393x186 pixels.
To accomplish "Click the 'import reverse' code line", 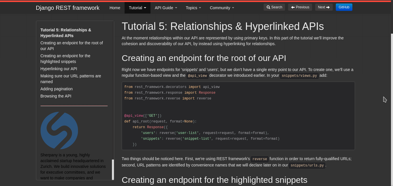I will (x=168, y=98).
